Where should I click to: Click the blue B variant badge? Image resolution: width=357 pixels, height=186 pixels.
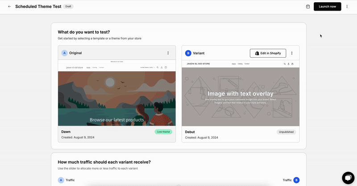coord(188,53)
